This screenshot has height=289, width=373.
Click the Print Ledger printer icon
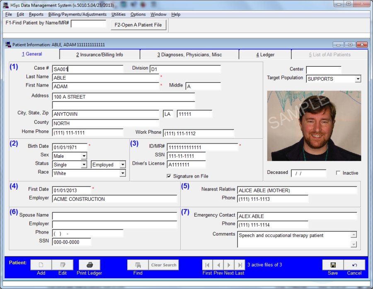tap(89, 265)
